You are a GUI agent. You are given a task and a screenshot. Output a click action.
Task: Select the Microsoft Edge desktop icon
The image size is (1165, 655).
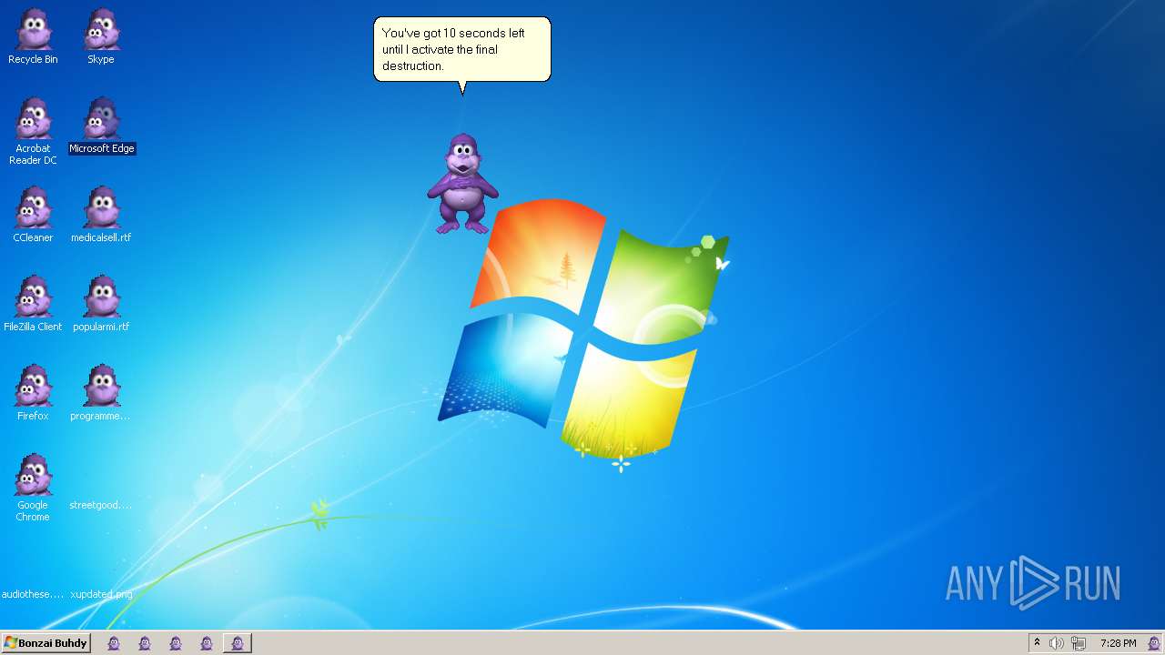coord(102,126)
